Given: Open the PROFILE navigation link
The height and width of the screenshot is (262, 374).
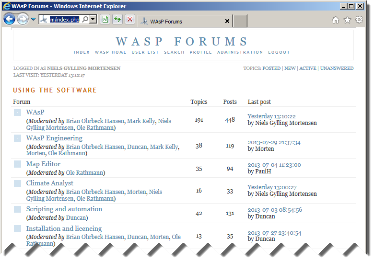Looking at the screenshot, I should (201, 52).
